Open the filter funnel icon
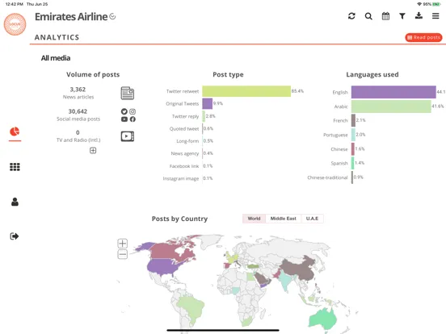 click(402, 16)
